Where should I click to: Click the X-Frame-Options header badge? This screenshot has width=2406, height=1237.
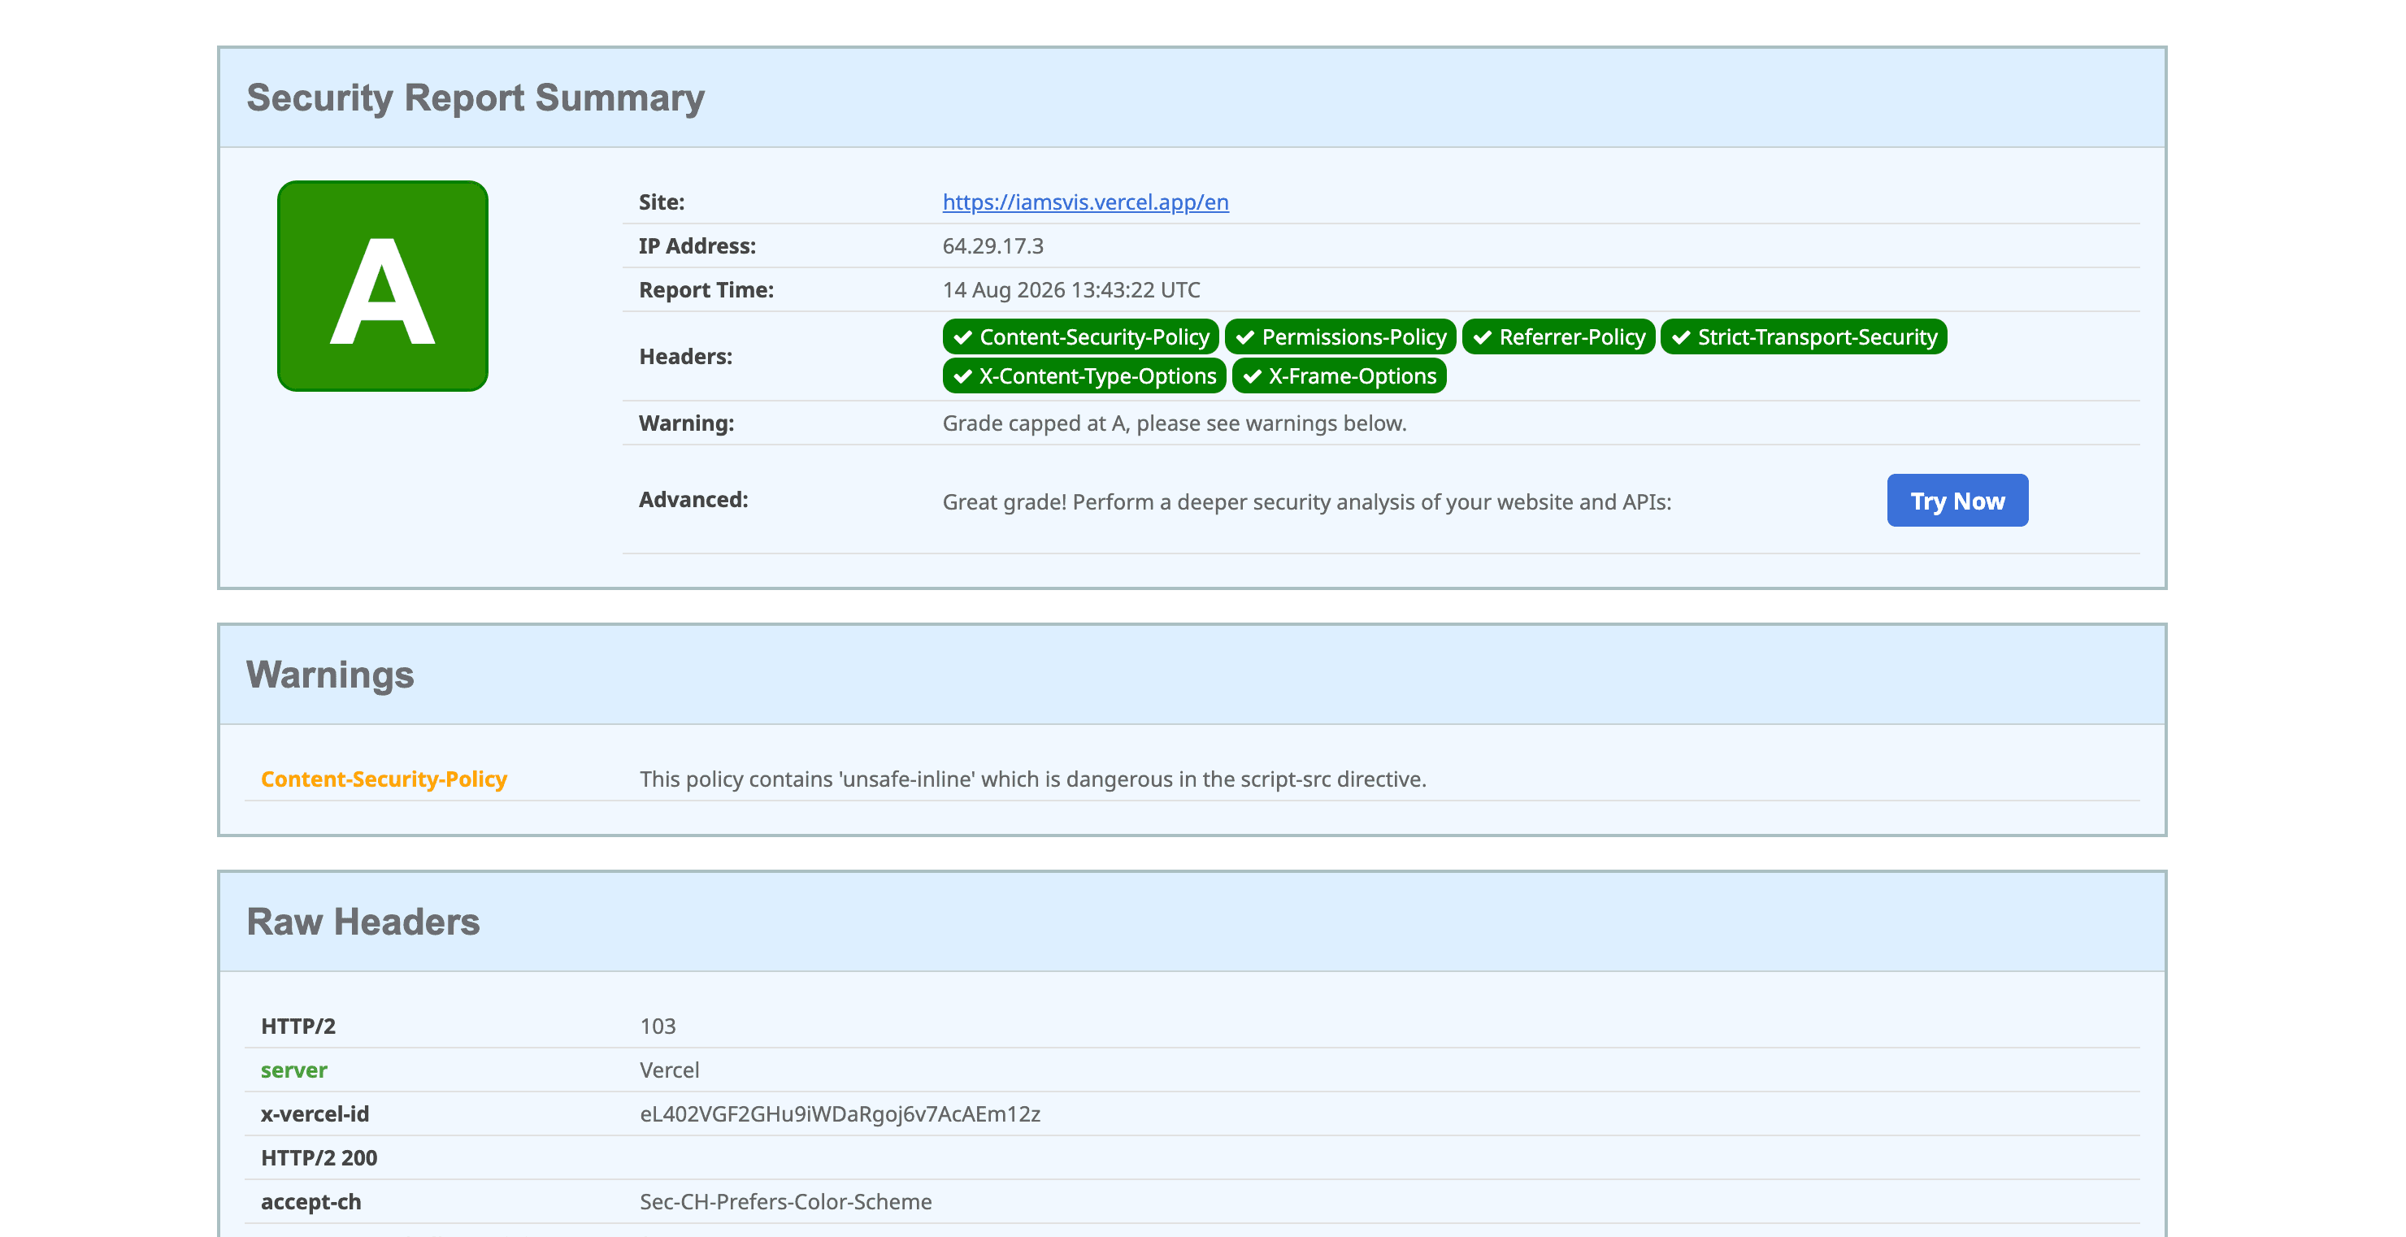(1340, 376)
